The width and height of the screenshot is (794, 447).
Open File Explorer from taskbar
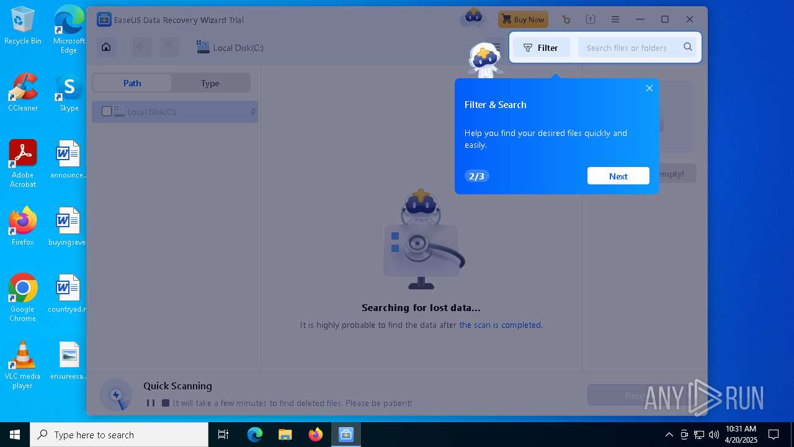(285, 435)
